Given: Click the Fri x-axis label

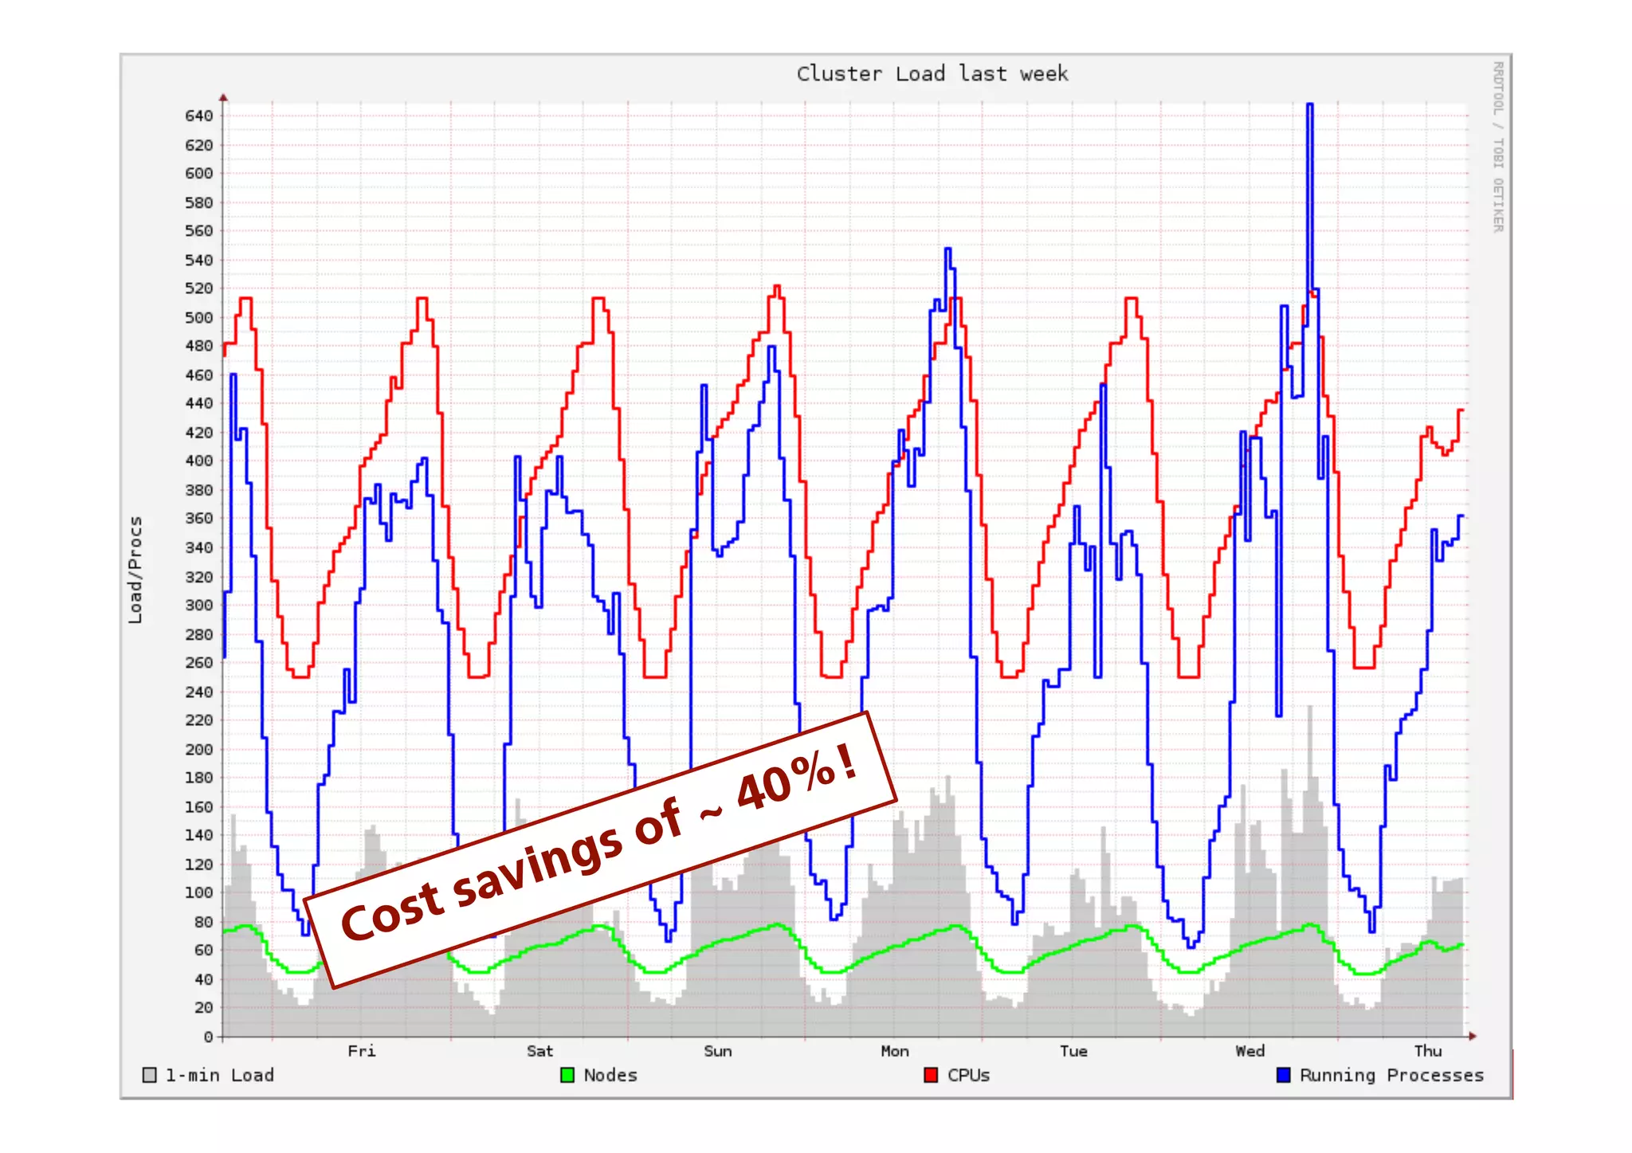Looking at the screenshot, I should pos(362,1051).
